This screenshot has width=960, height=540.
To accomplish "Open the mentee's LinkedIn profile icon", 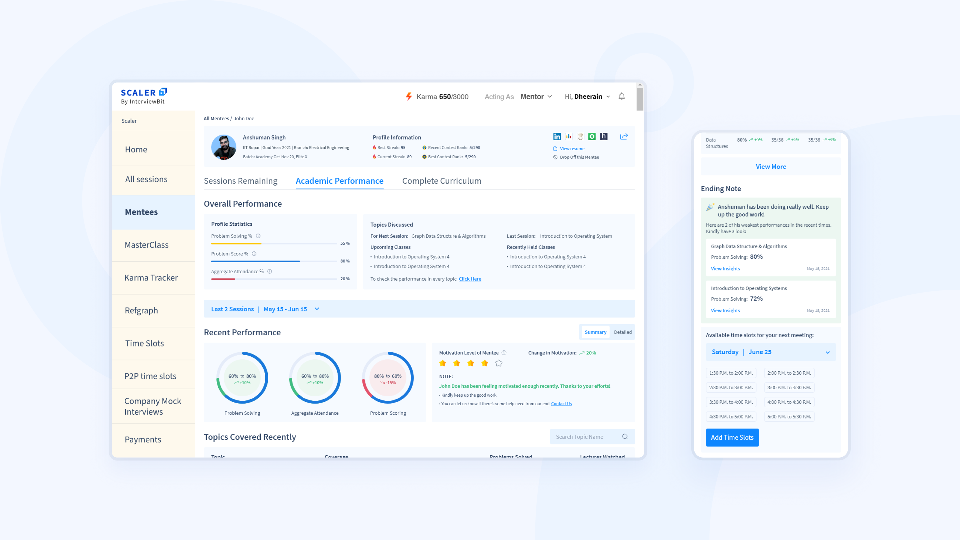I will (557, 136).
